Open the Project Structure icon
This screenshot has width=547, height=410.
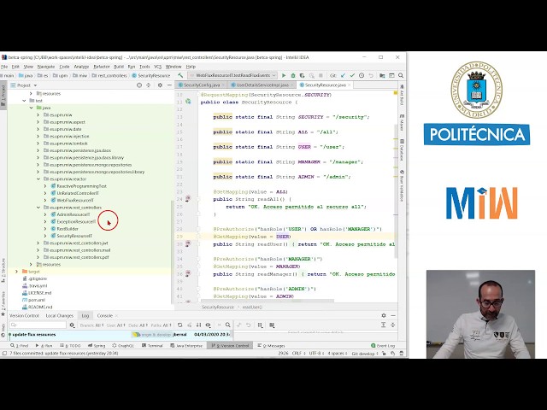tap(382, 75)
